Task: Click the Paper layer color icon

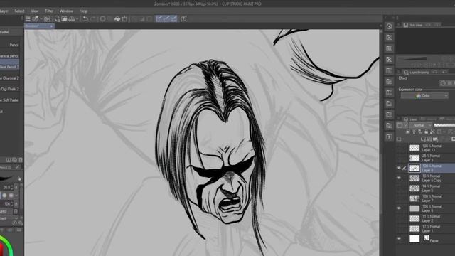Action: tap(426, 238)
